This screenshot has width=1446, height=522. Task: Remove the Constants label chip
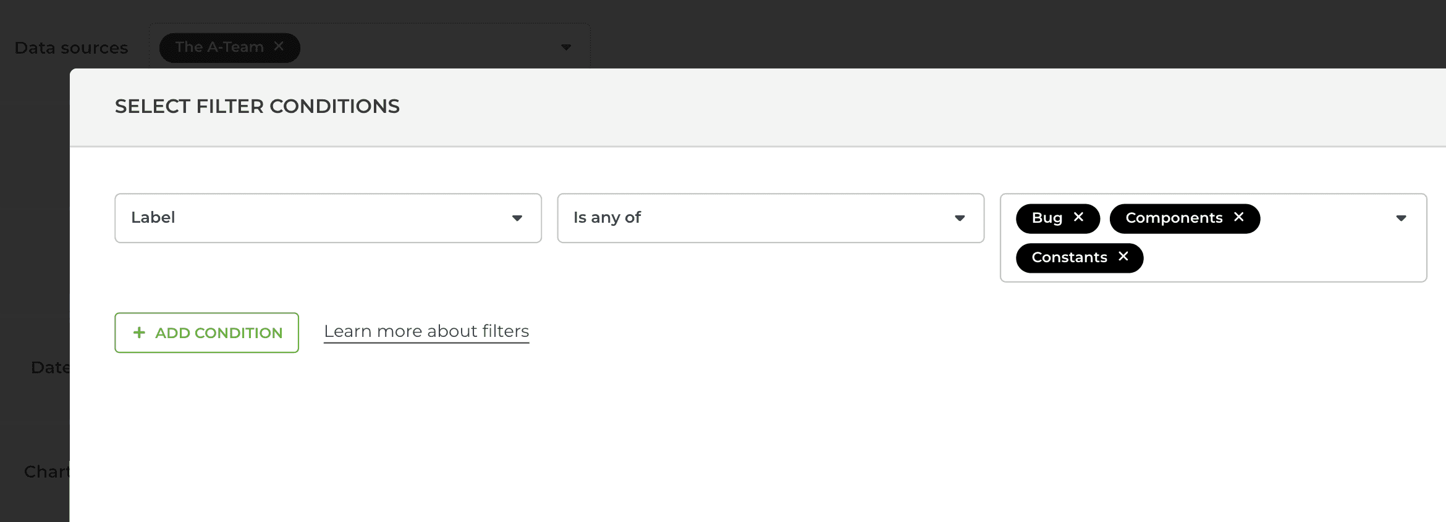[x=1123, y=256]
